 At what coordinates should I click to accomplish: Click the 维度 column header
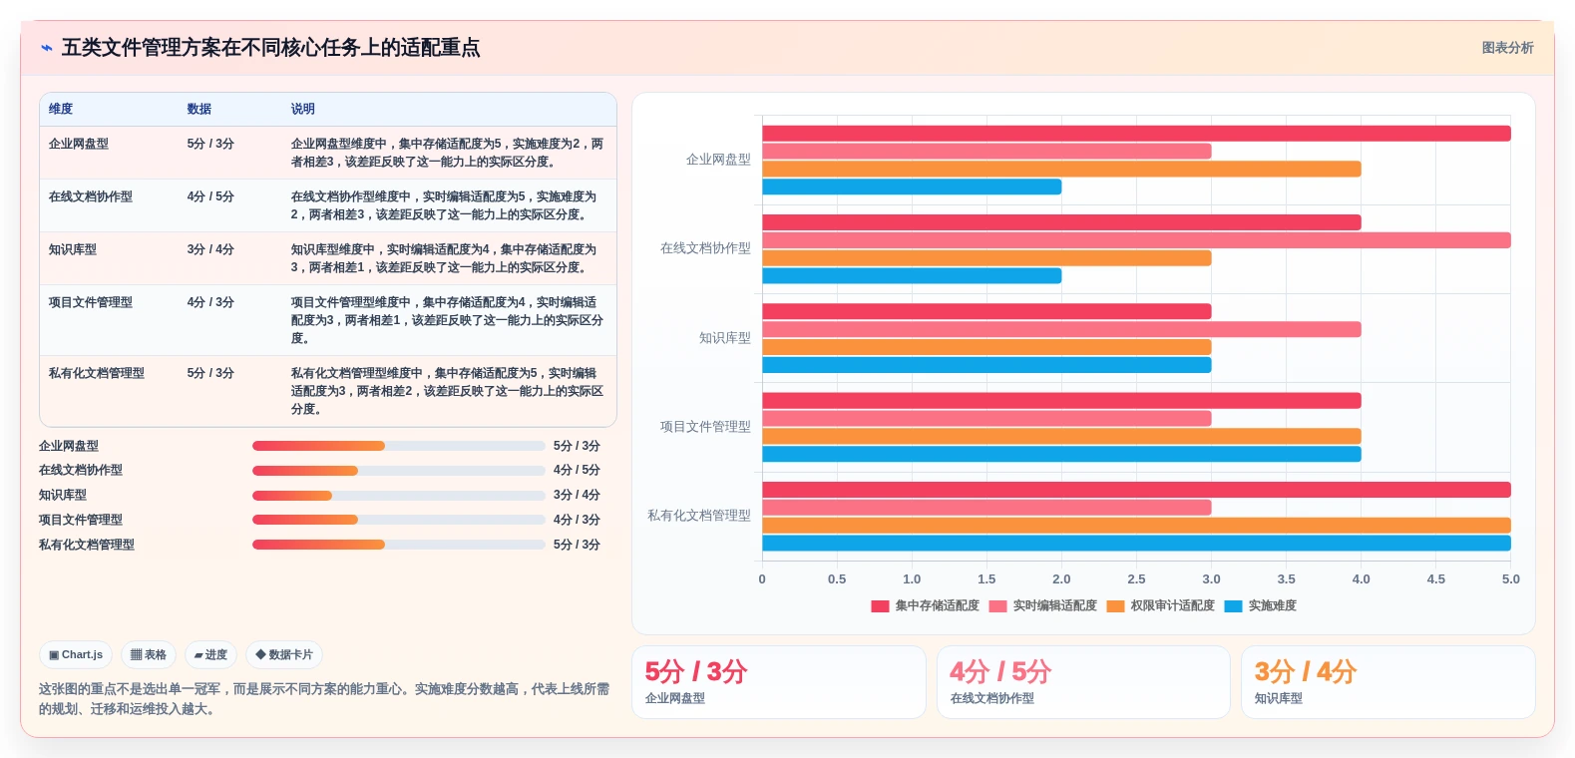[x=61, y=109]
